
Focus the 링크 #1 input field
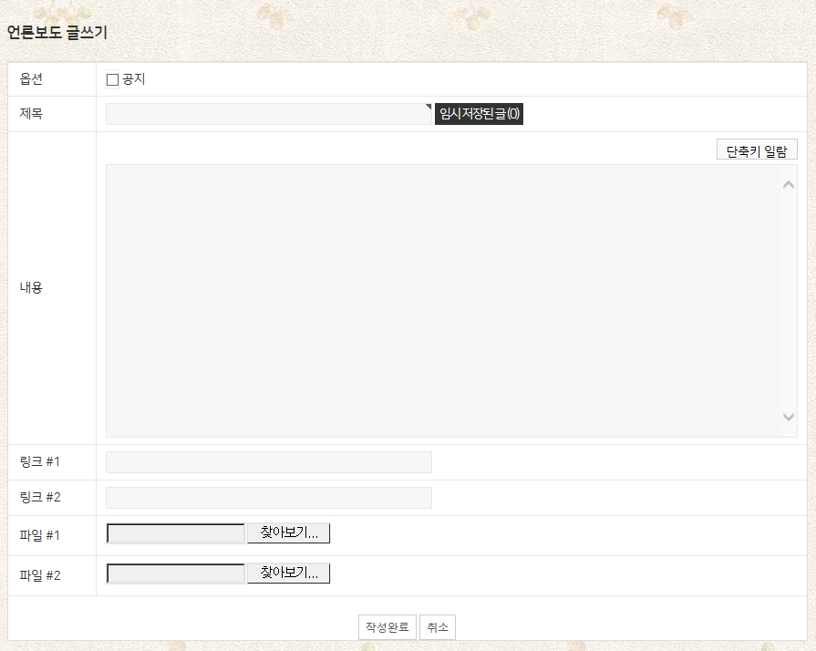pos(269,462)
